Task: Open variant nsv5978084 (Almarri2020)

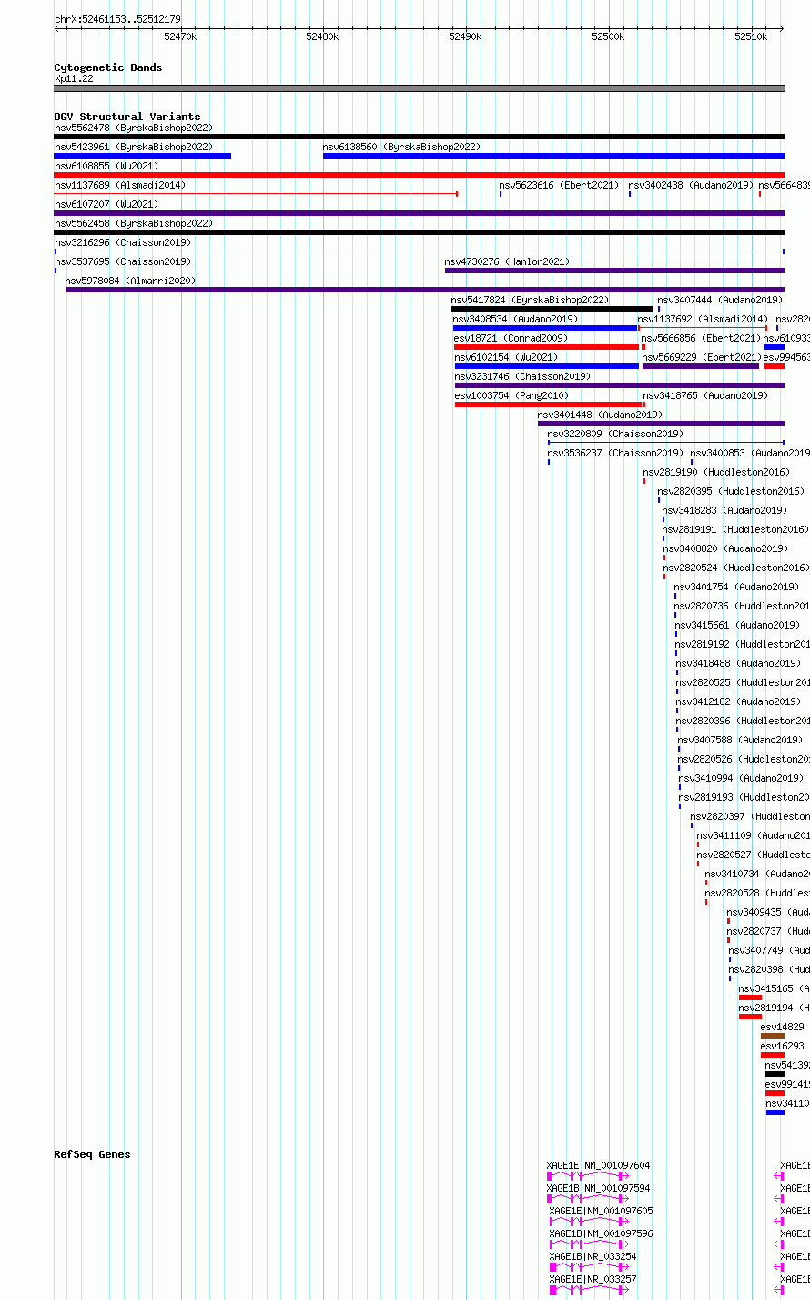Action: (131, 281)
